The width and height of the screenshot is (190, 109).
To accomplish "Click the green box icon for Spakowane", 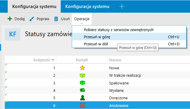I will 82,83.
